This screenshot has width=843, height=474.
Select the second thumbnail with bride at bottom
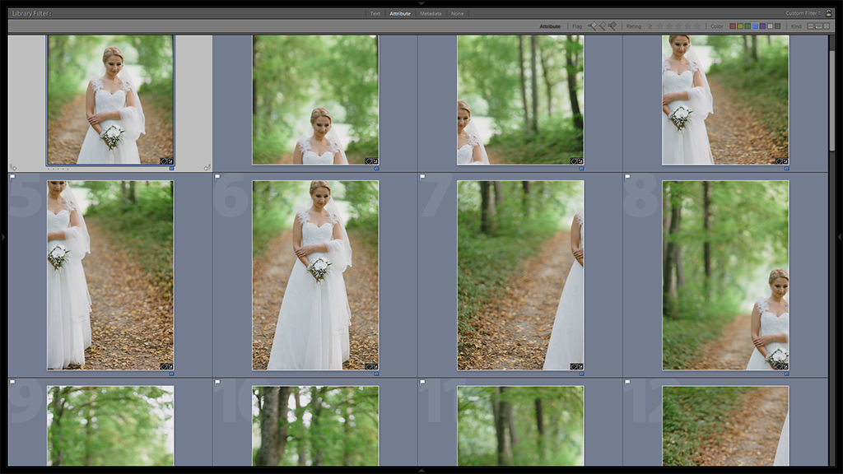[x=315, y=100]
